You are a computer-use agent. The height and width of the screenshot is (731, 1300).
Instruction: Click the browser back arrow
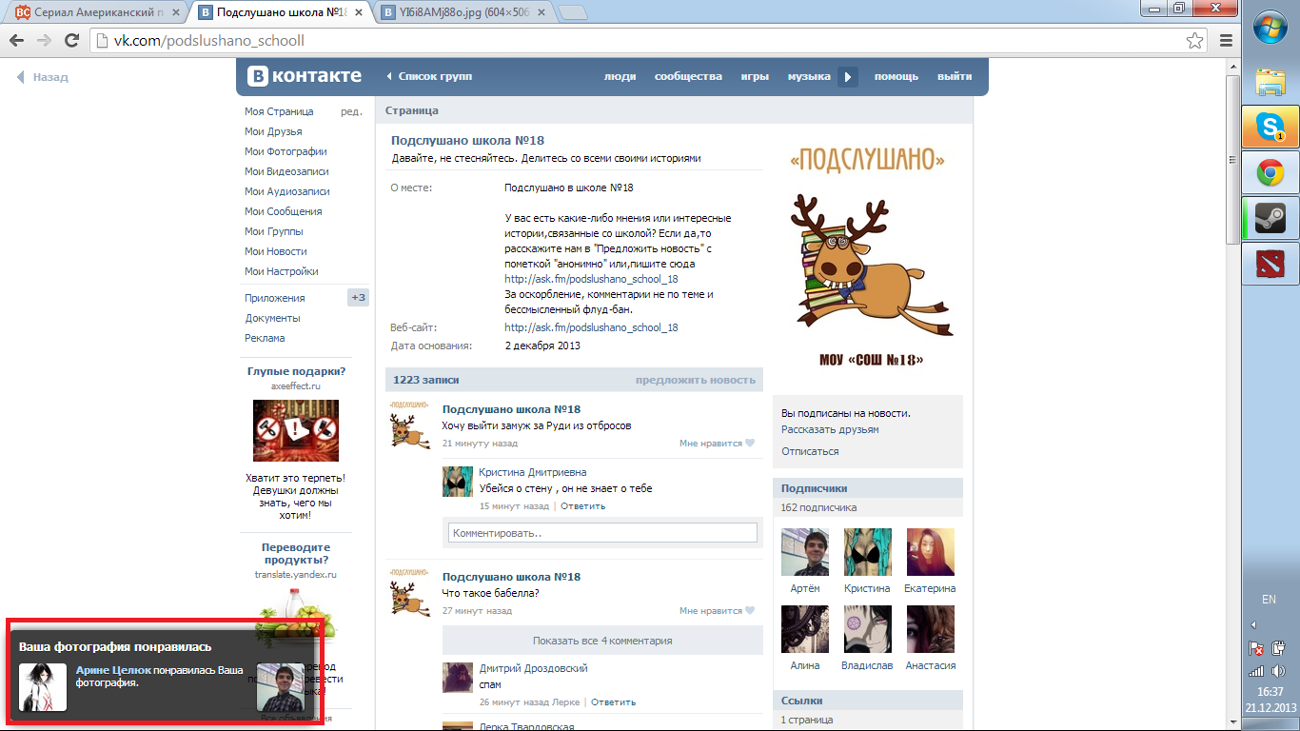pyautogui.click(x=16, y=41)
